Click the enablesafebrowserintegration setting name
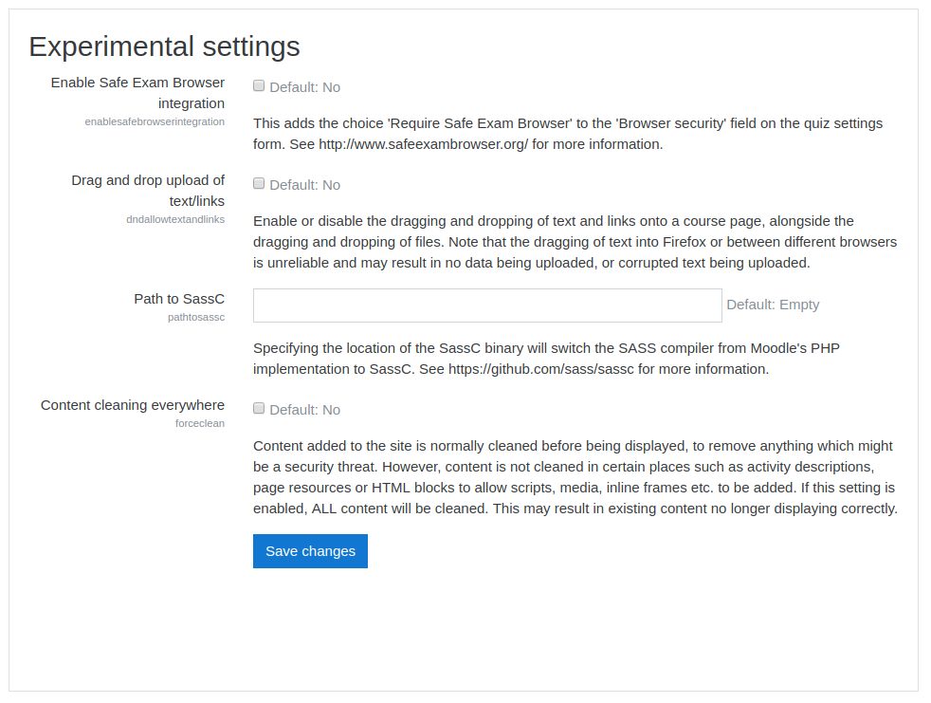The height and width of the screenshot is (703, 931). point(155,121)
